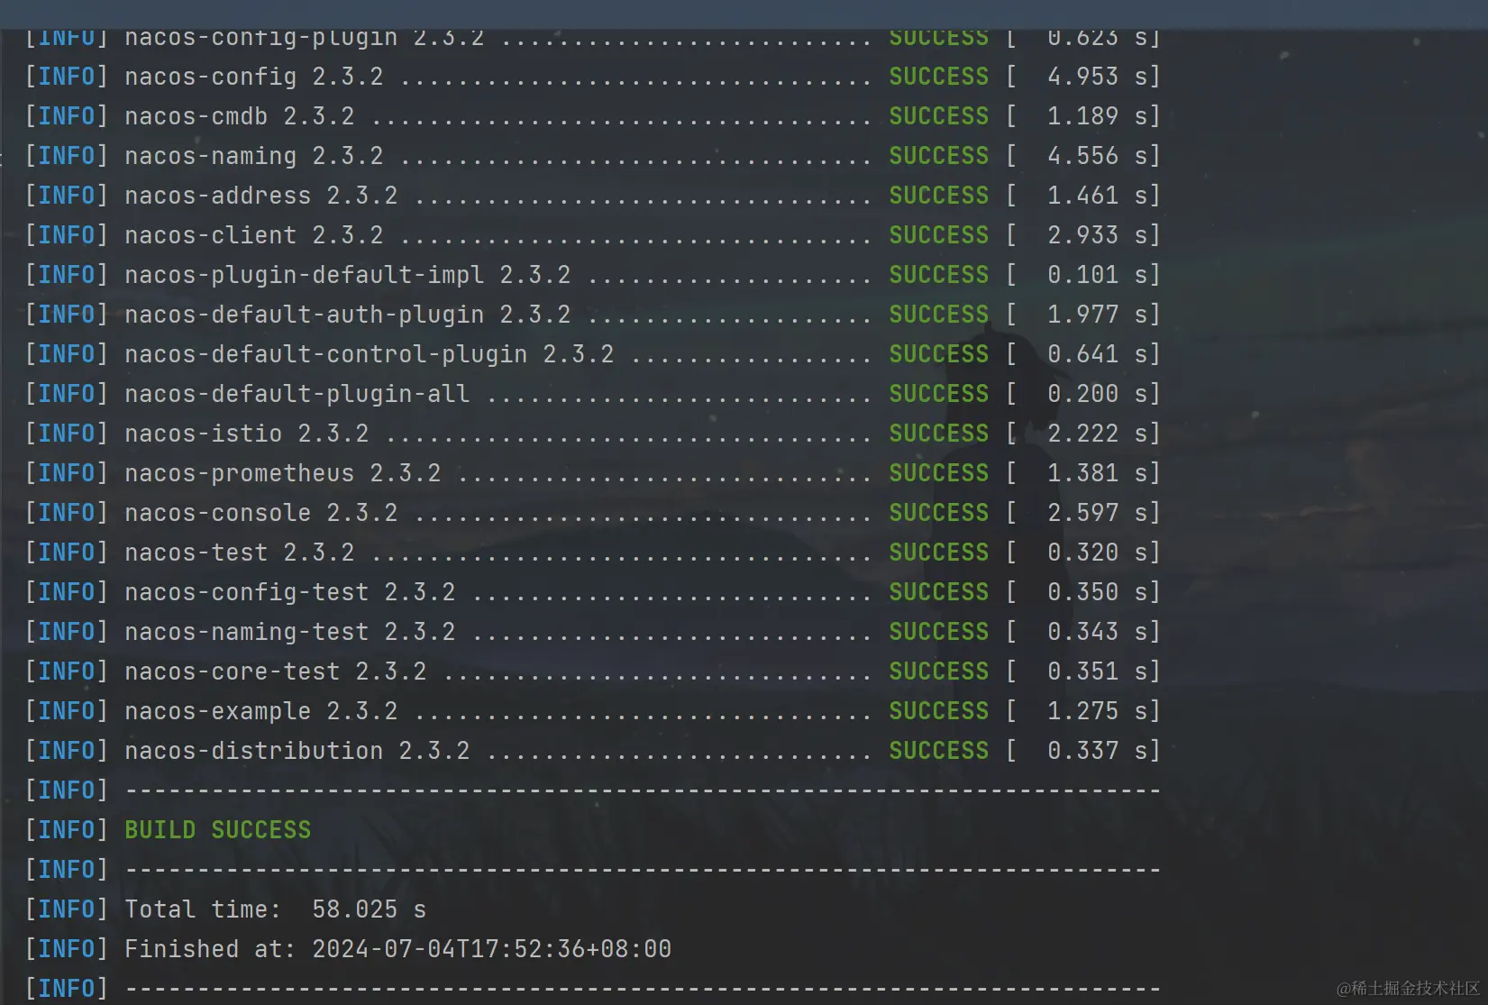
Task: Click the Finished at timestamp text
Action: click(x=397, y=949)
